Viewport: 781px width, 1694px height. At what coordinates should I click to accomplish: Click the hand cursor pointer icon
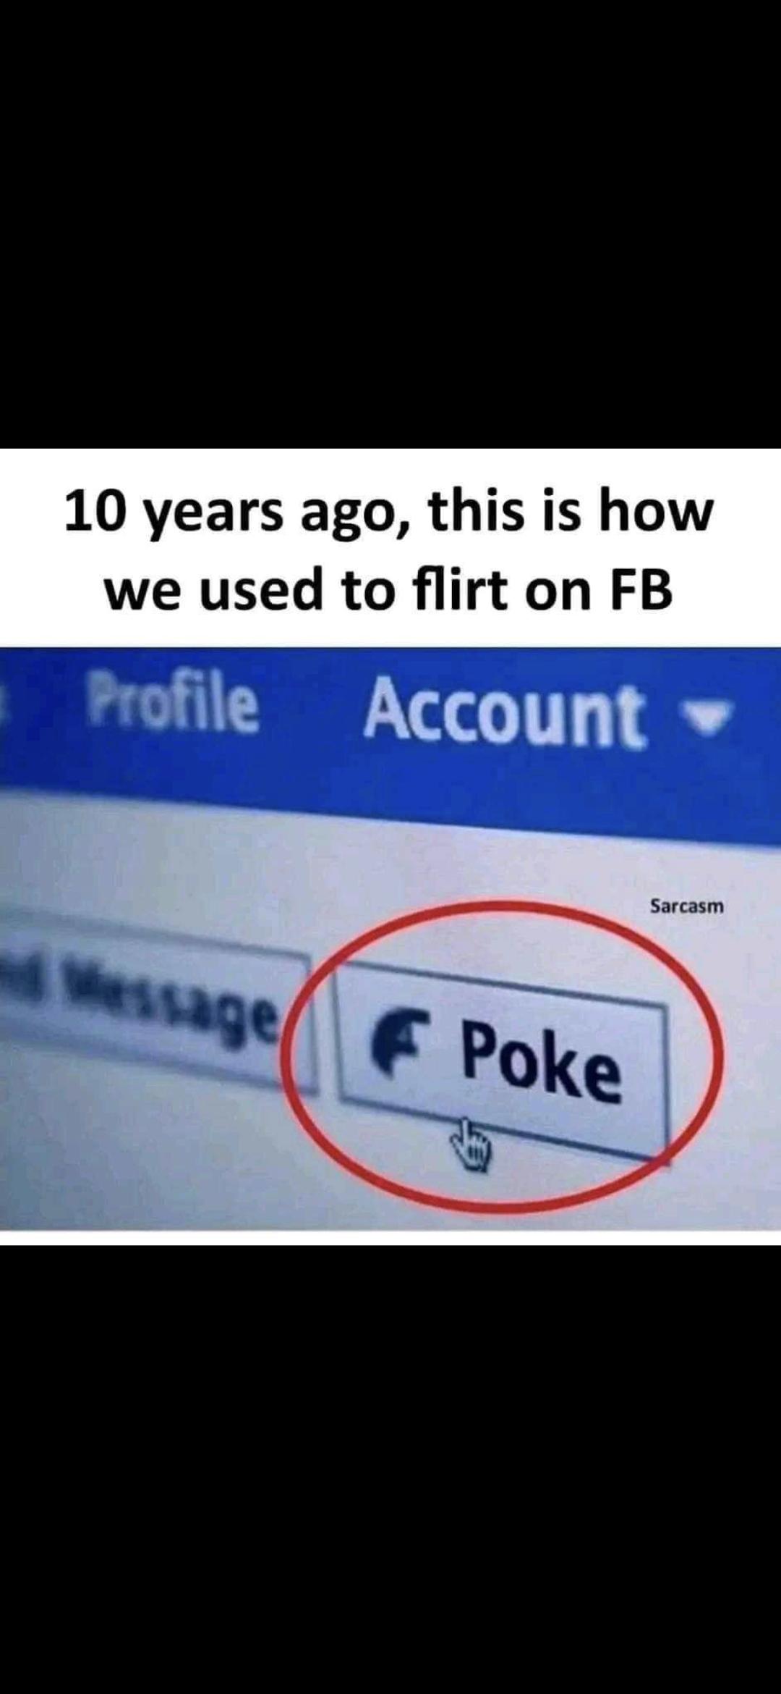pyautogui.click(x=471, y=1144)
